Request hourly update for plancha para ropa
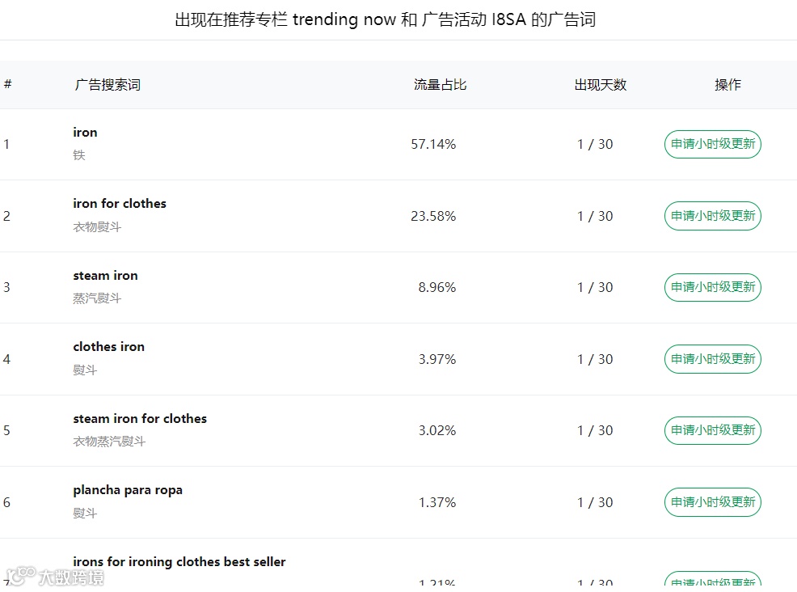This screenshot has width=797, height=592. tap(713, 502)
